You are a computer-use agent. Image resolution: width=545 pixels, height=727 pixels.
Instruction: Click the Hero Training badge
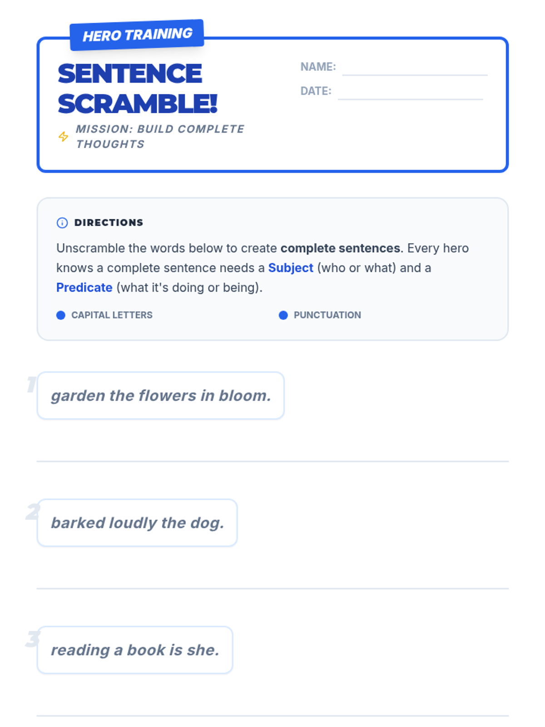(x=137, y=35)
